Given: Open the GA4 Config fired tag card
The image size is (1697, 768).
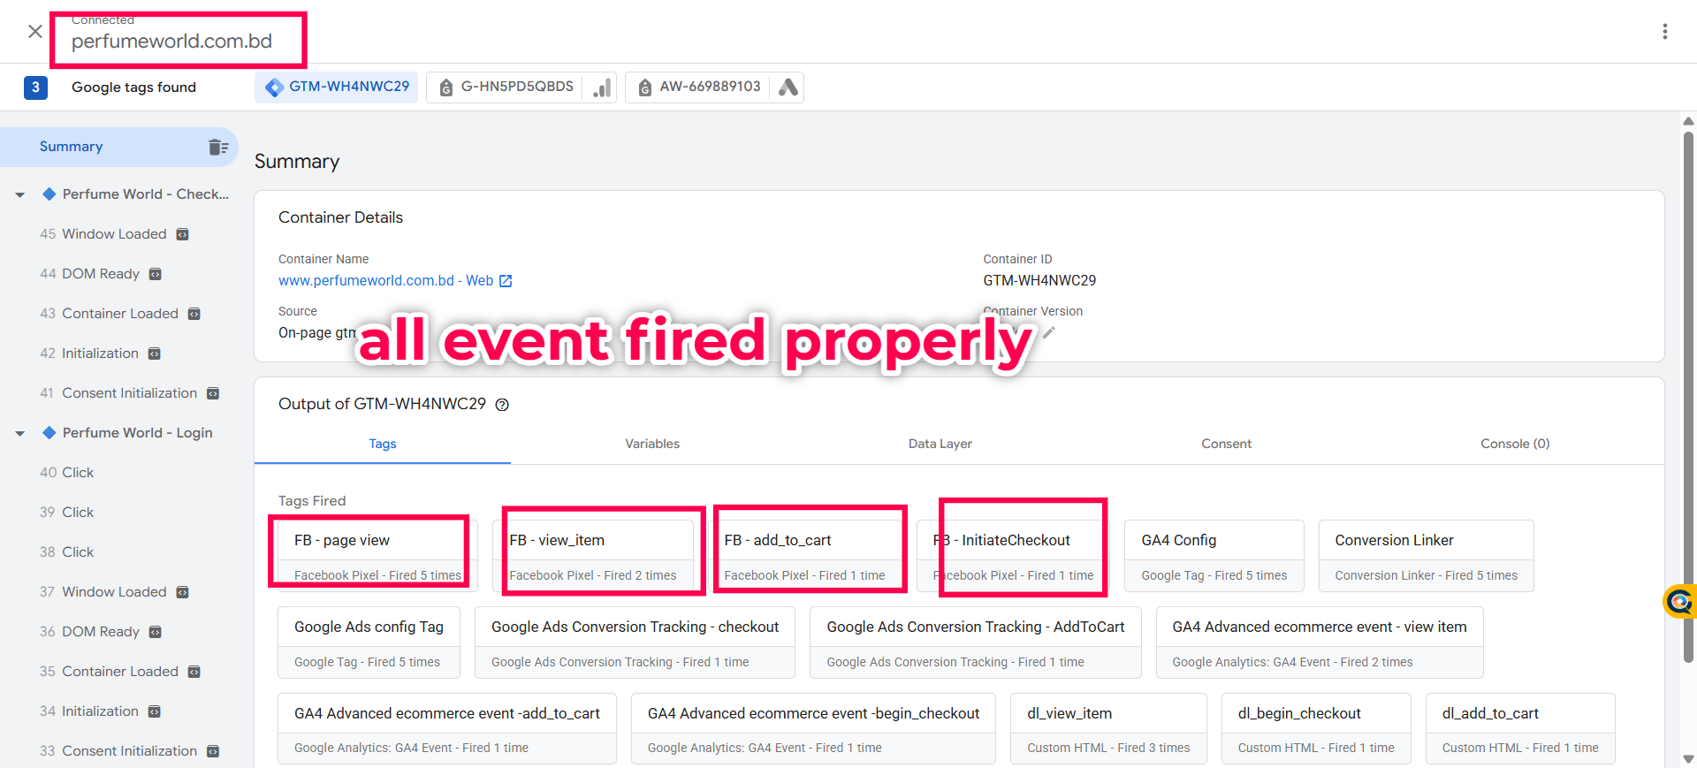Looking at the screenshot, I should coord(1214,556).
